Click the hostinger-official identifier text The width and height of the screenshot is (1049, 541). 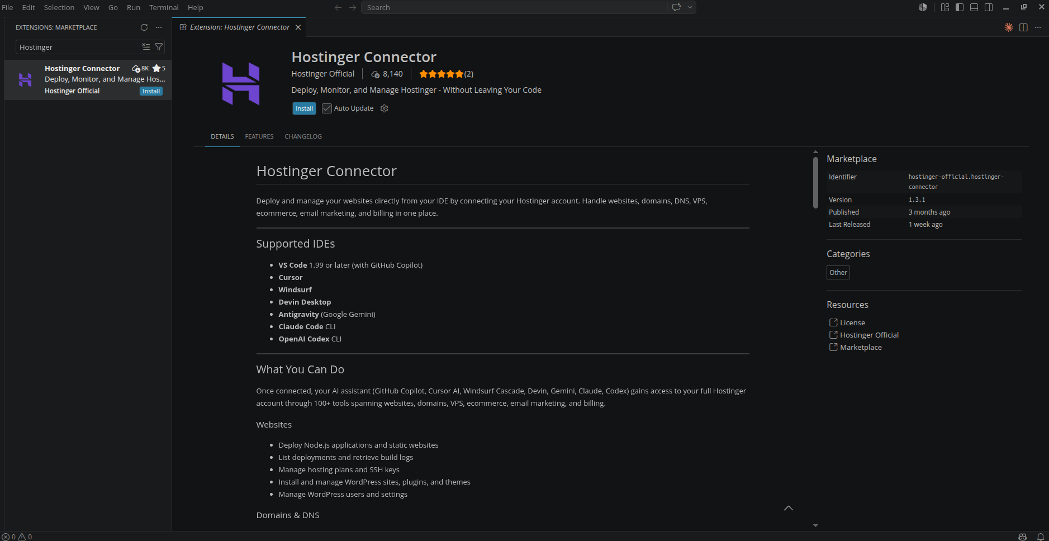[x=956, y=182]
